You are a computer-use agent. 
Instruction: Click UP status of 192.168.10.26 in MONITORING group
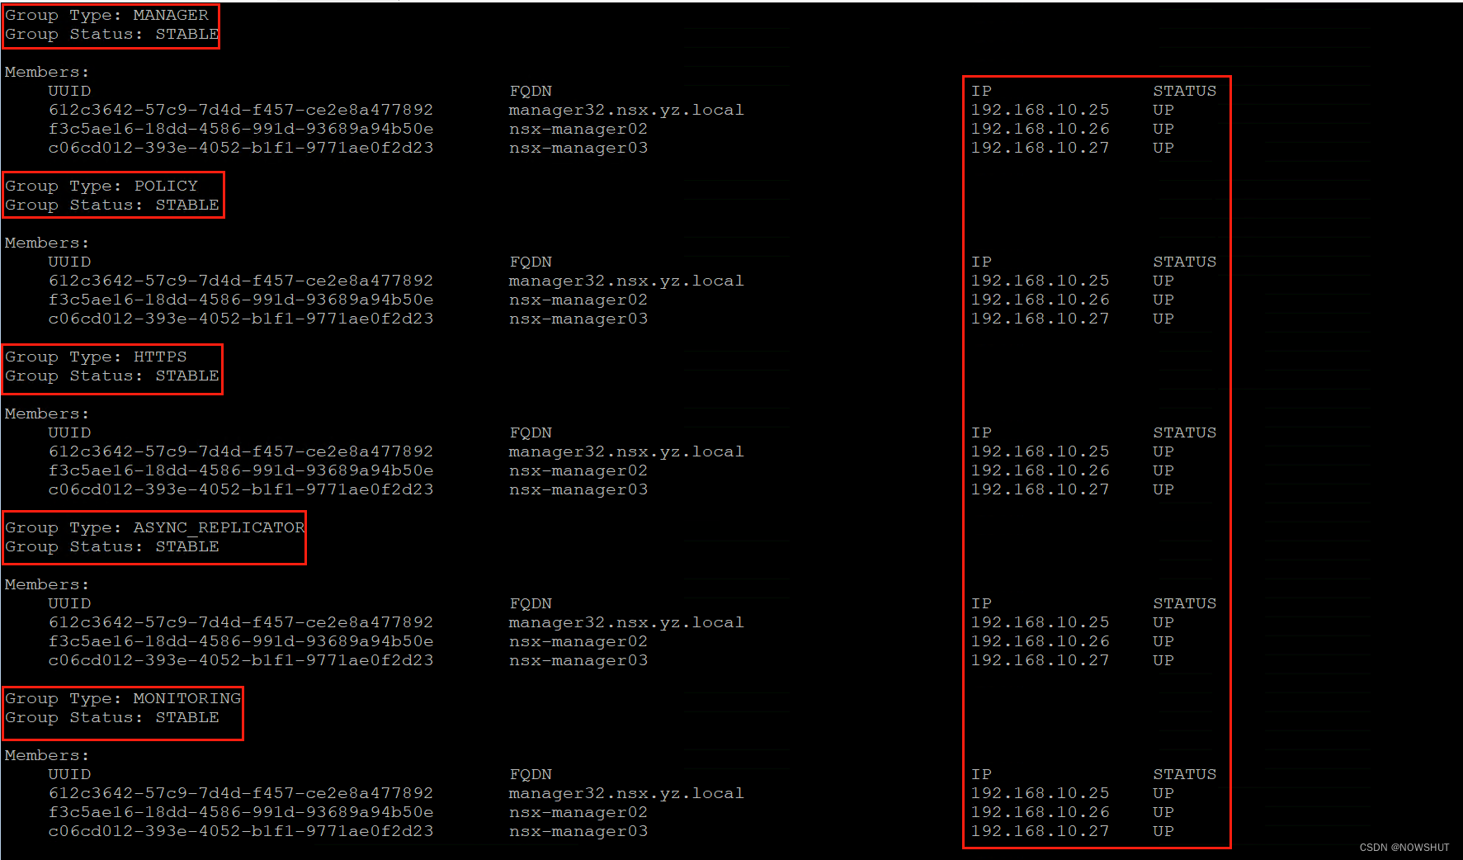point(1163,812)
